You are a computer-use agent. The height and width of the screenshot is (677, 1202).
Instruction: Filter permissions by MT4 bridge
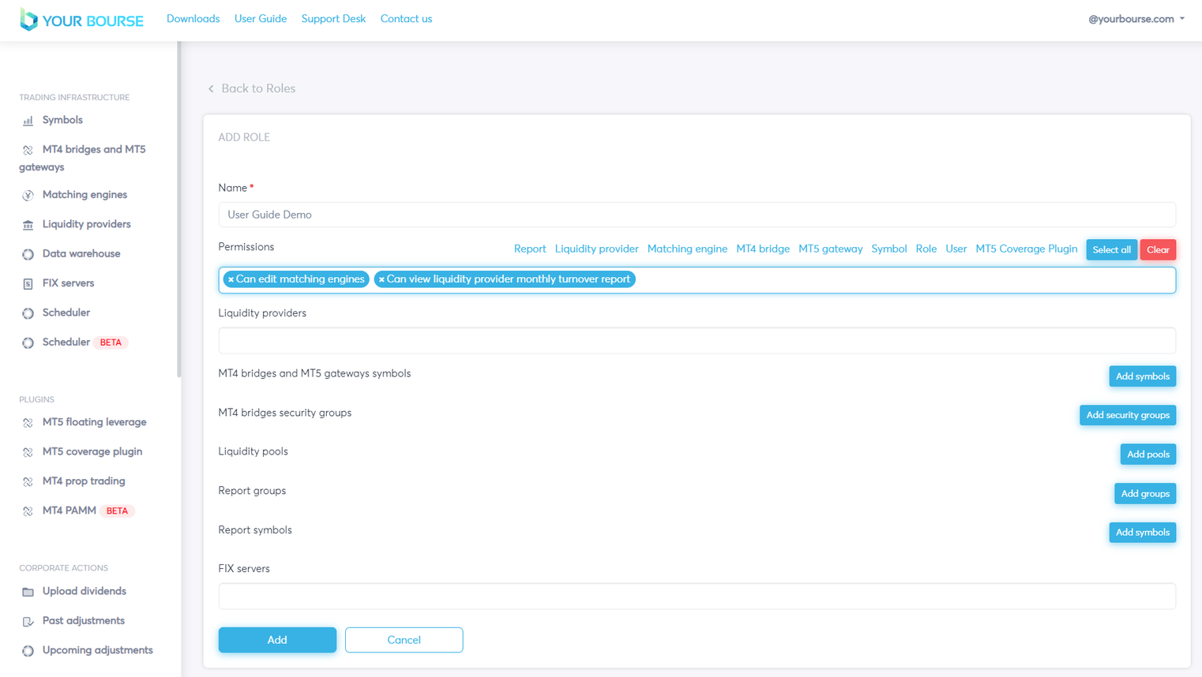[x=763, y=249]
